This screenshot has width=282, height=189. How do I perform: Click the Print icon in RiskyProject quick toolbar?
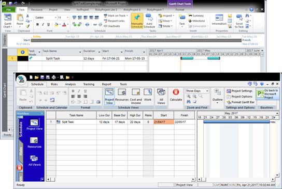coord(54,77)
